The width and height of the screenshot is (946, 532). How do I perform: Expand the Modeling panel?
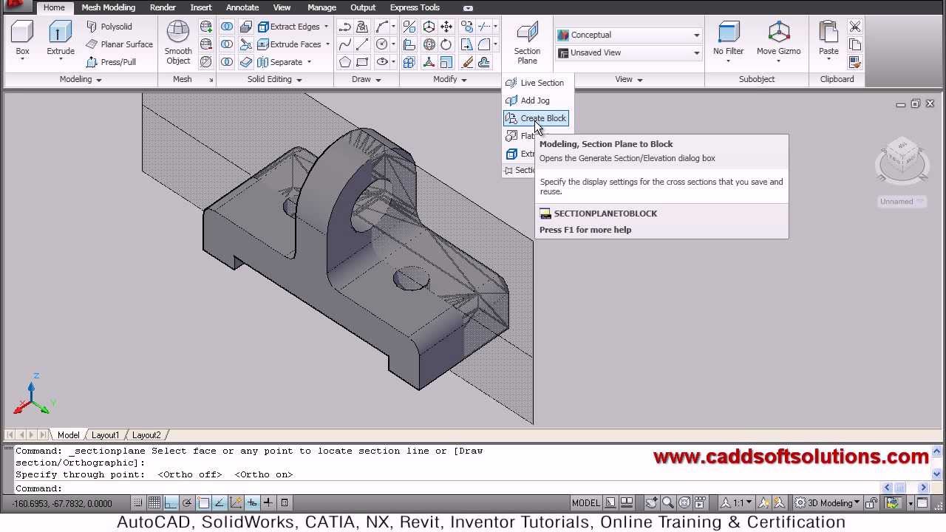tap(81, 79)
